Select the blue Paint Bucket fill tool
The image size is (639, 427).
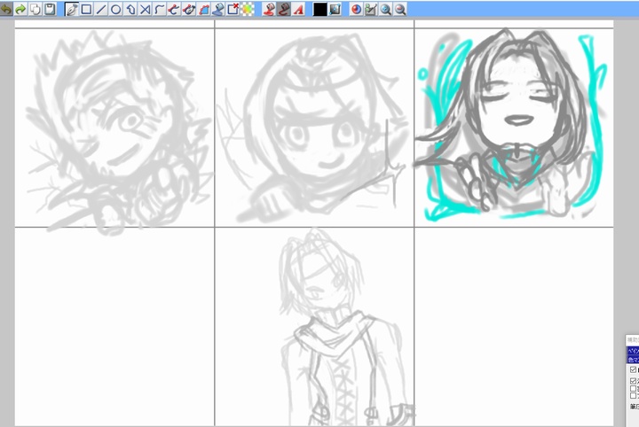[218, 9]
